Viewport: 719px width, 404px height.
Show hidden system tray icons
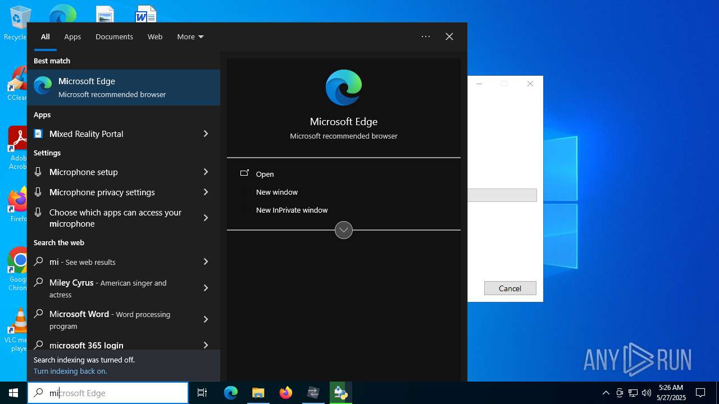pyautogui.click(x=606, y=393)
